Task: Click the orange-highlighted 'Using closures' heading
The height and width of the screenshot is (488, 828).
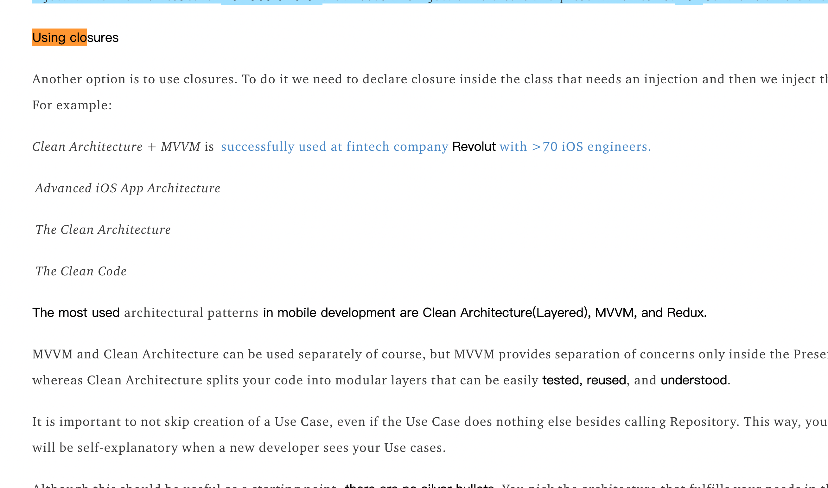Action: [x=60, y=37]
